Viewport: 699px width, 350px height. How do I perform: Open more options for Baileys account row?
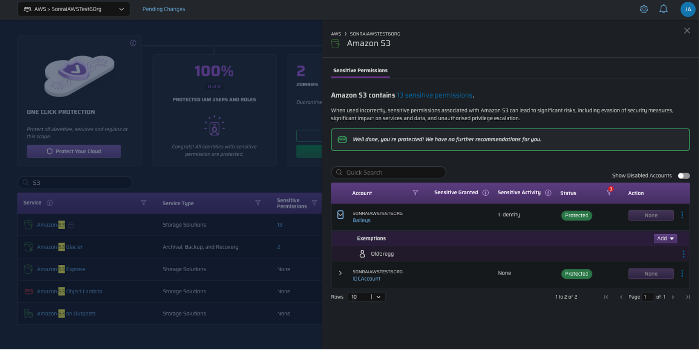682,215
